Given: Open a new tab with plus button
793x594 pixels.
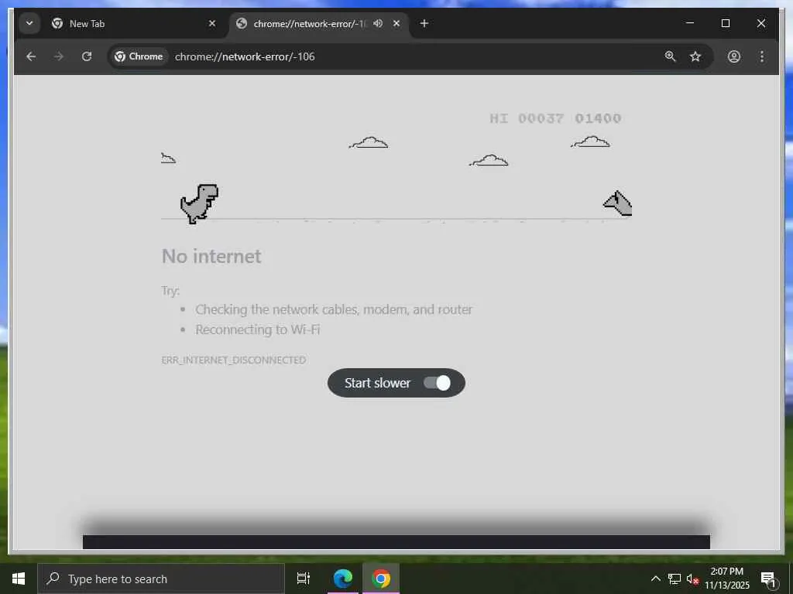Looking at the screenshot, I should coord(424,23).
